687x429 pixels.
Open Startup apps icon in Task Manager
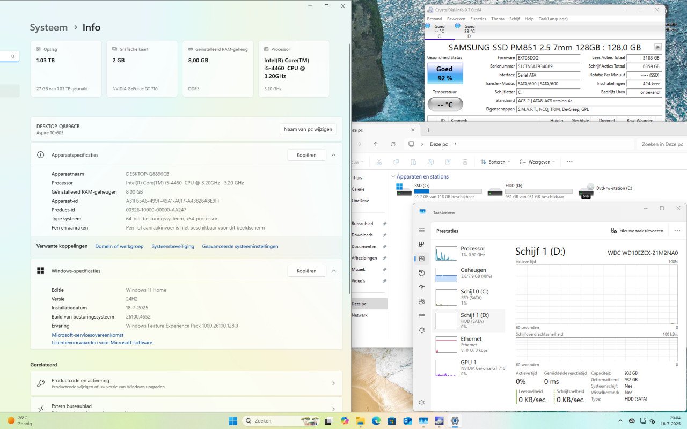[422, 287]
